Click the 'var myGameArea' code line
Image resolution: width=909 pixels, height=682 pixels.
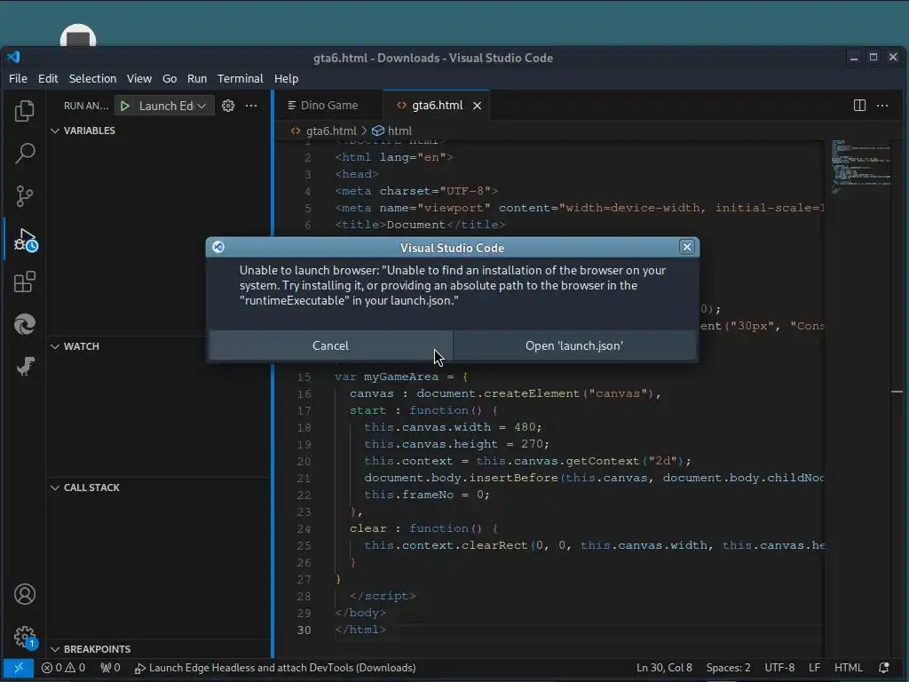(x=401, y=377)
